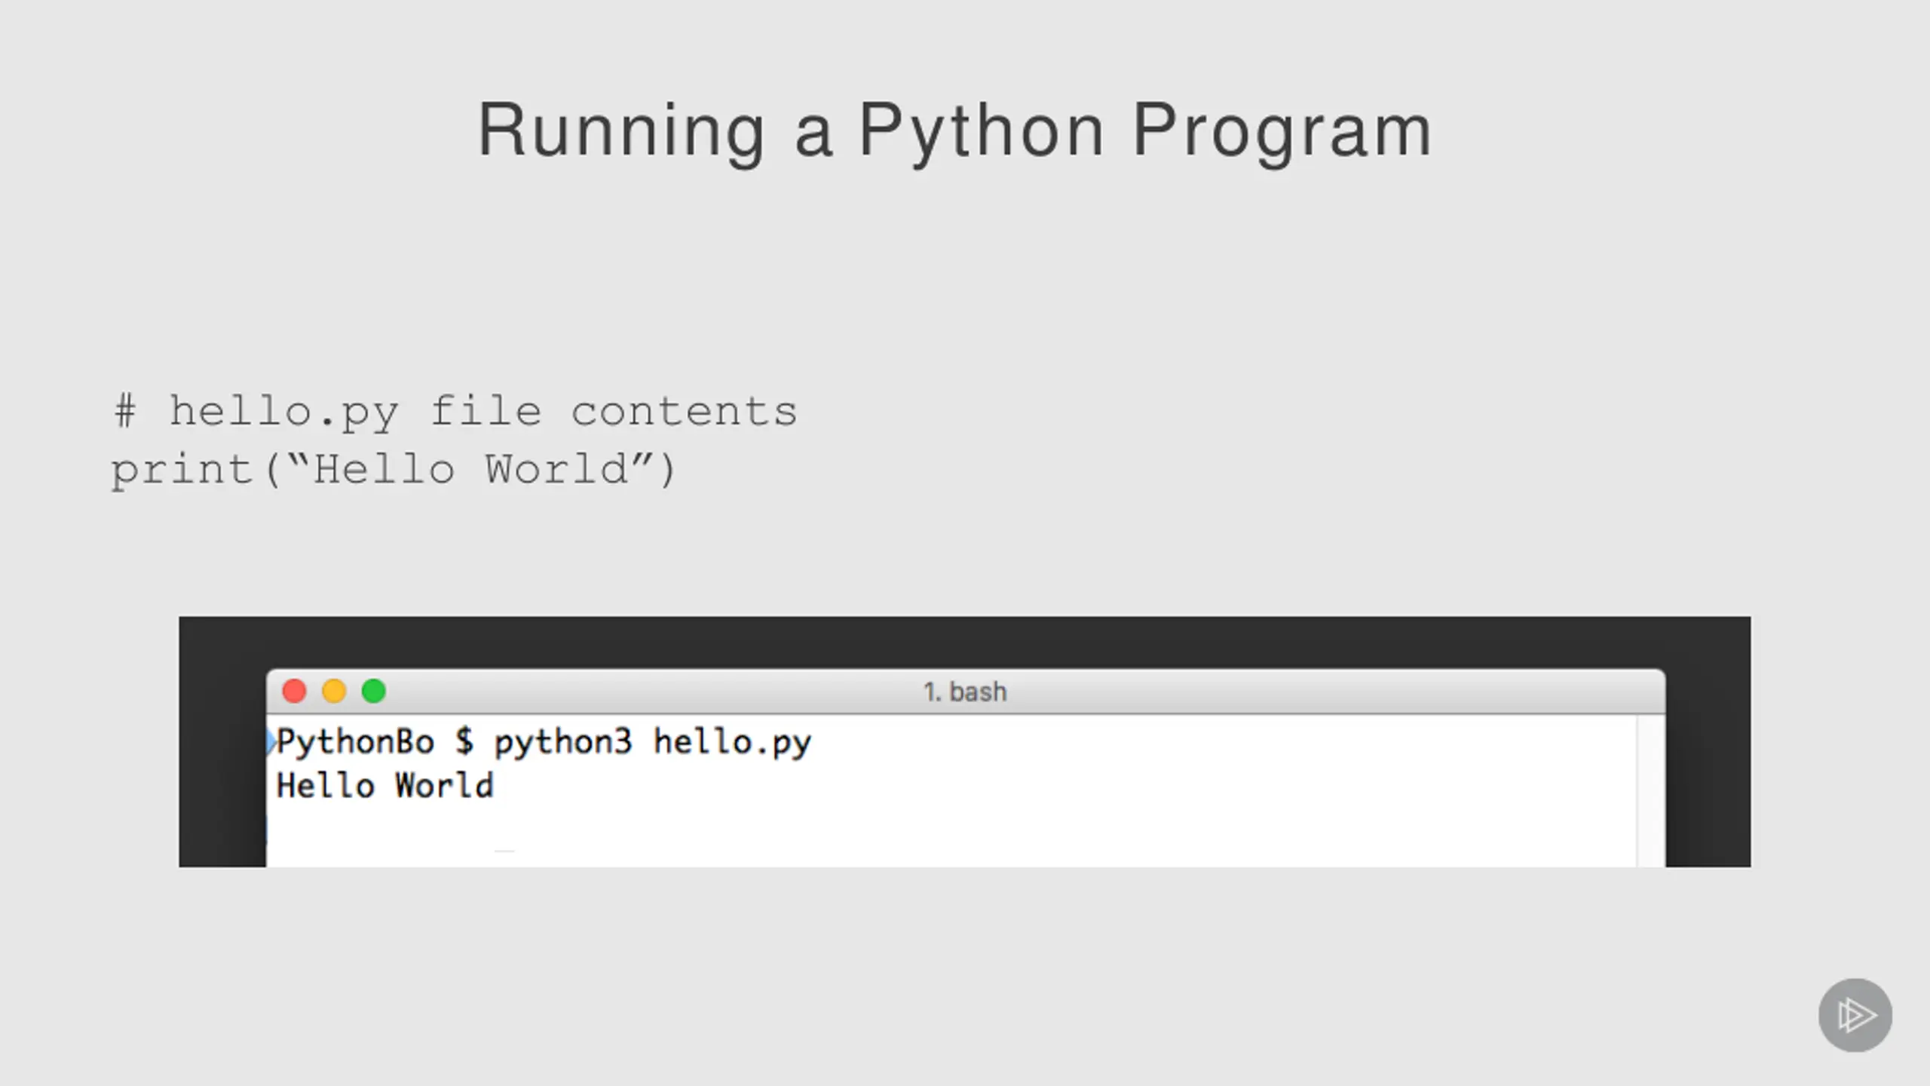Click the green zoom button of bash terminal
The width and height of the screenshot is (1930, 1086).
374,691
